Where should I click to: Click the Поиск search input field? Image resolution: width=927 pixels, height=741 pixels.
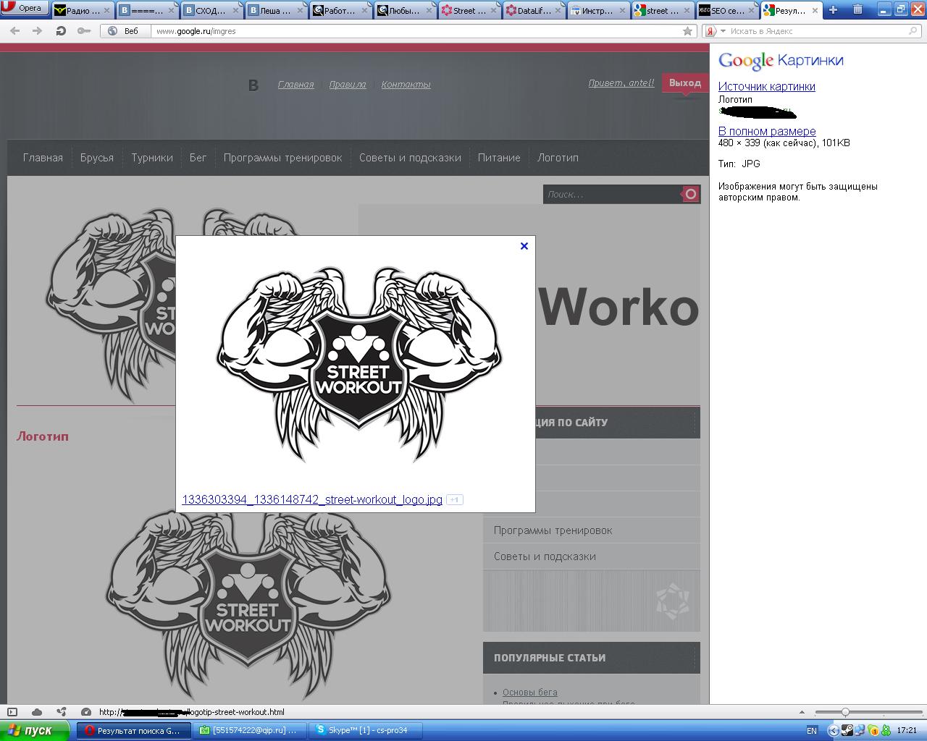click(x=611, y=194)
